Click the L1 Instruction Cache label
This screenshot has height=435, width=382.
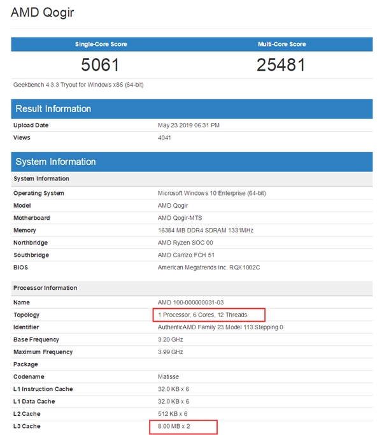tap(43, 389)
